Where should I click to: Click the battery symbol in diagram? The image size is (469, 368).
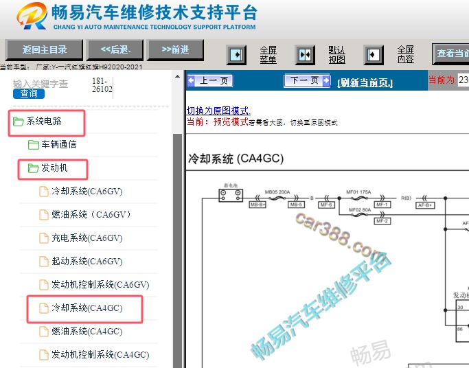click(231, 195)
